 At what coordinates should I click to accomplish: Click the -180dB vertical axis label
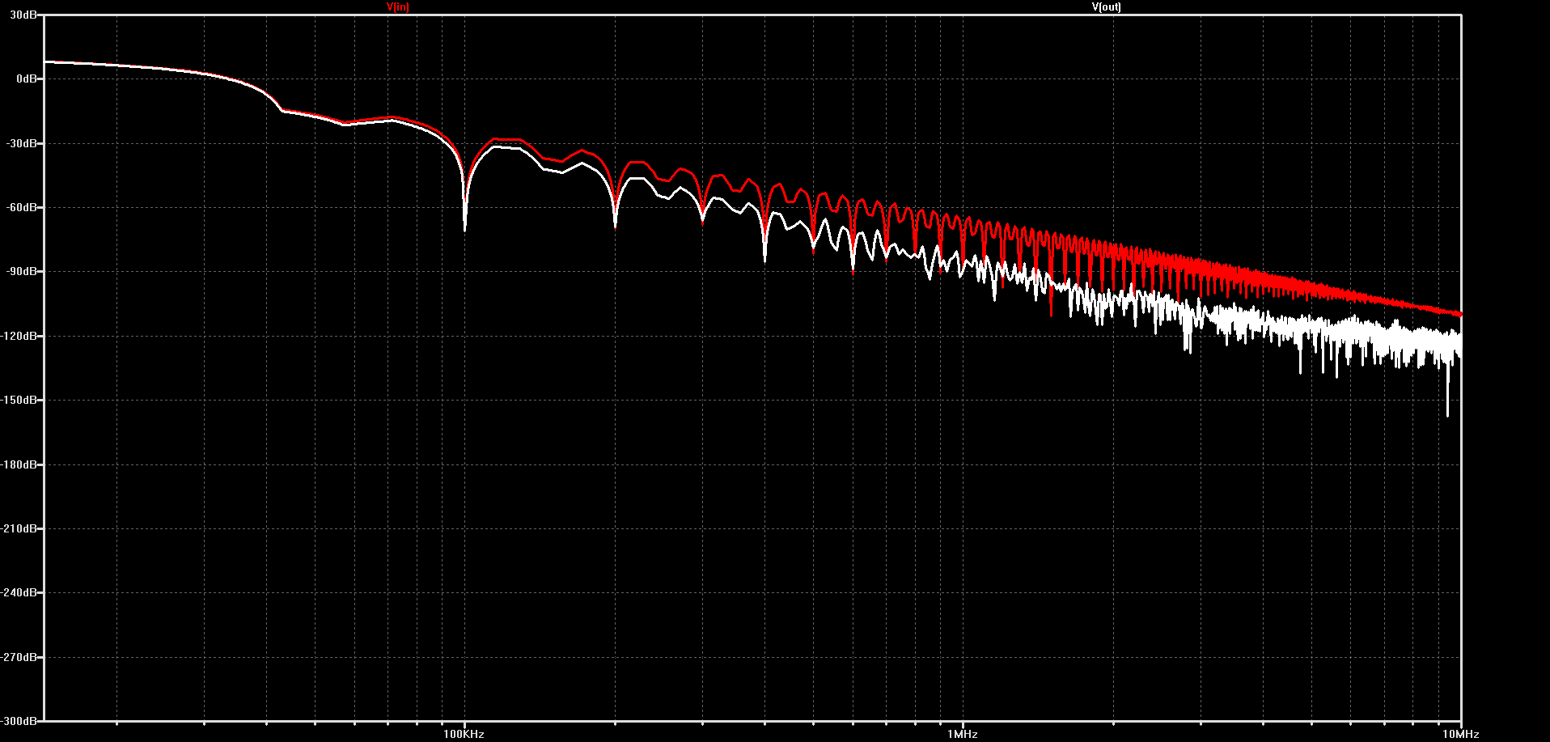(19, 464)
